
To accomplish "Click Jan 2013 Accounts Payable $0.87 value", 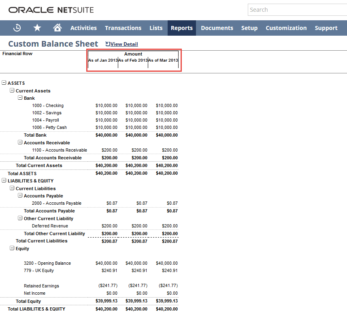I will [x=112, y=203].
